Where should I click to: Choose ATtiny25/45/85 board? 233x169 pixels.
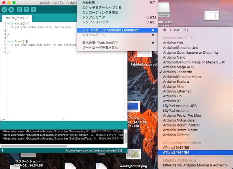coord(195,148)
